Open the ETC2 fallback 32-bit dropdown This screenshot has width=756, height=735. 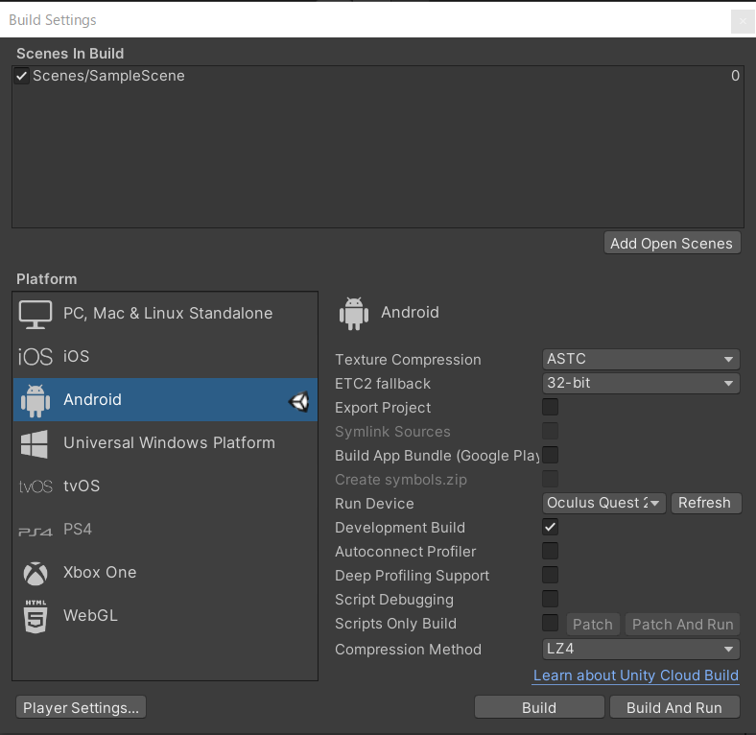point(641,383)
